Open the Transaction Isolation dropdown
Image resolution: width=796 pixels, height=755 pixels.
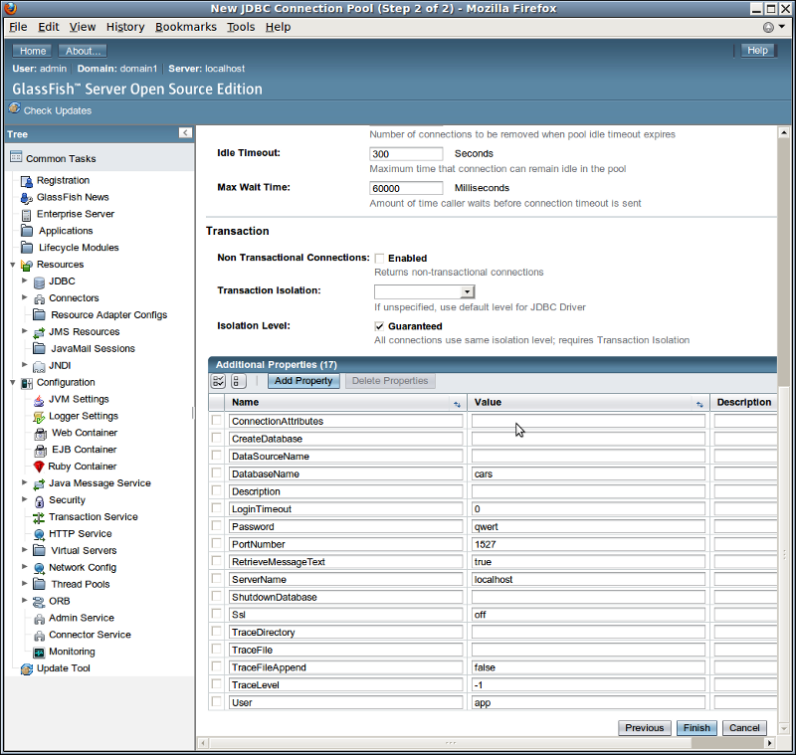point(467,291)
